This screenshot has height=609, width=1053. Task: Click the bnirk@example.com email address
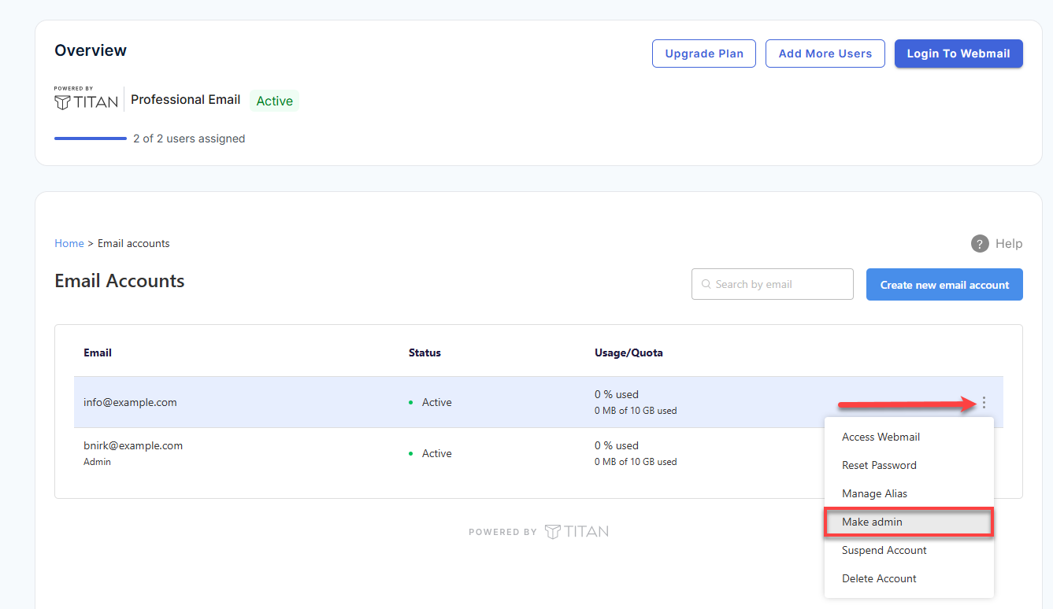coord(133,445)
